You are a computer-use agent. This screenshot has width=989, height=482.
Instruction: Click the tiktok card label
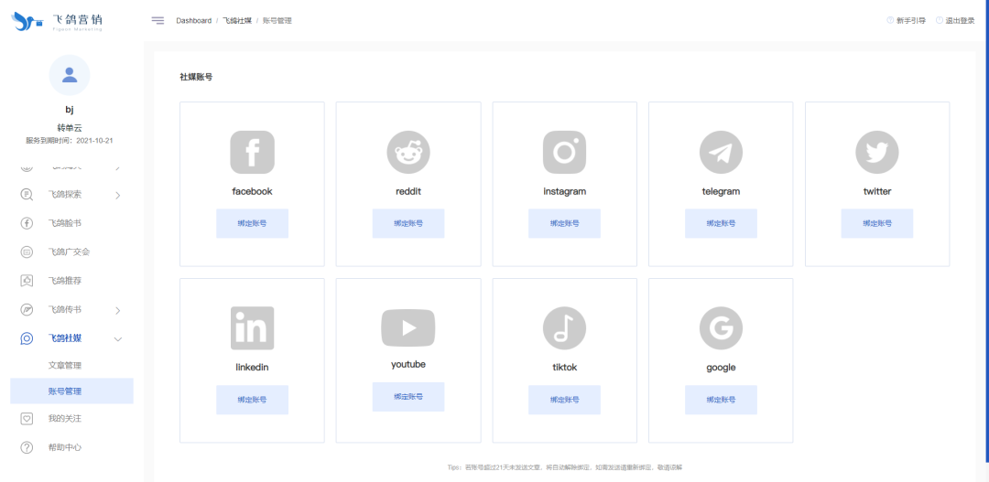coord(564,368)
